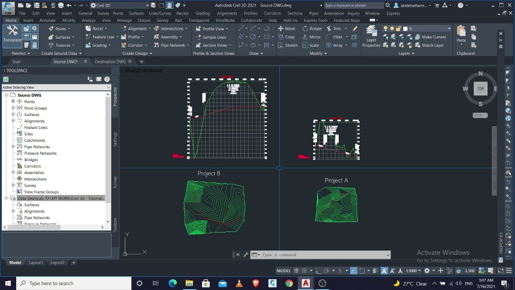Viewport: 515px width, 290px height.
Task: Open the Sample Lines tool
Action: point(211,37)
